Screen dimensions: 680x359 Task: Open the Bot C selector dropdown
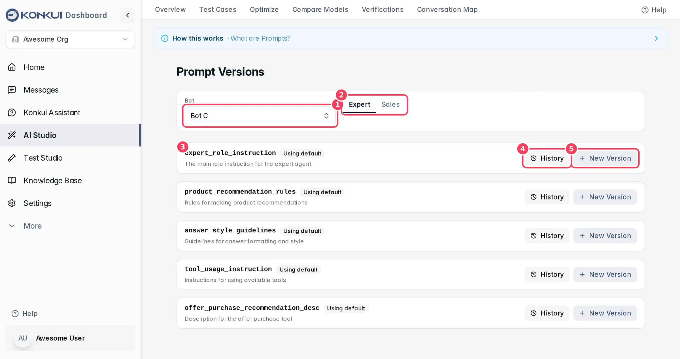pos(260,116)
